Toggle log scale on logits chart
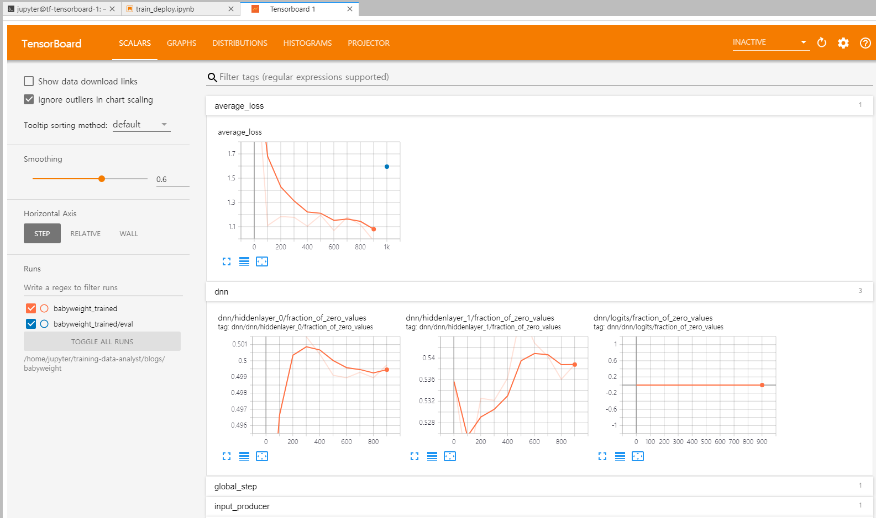The width and height of the screenshot is (876, 518). point(620,456)
